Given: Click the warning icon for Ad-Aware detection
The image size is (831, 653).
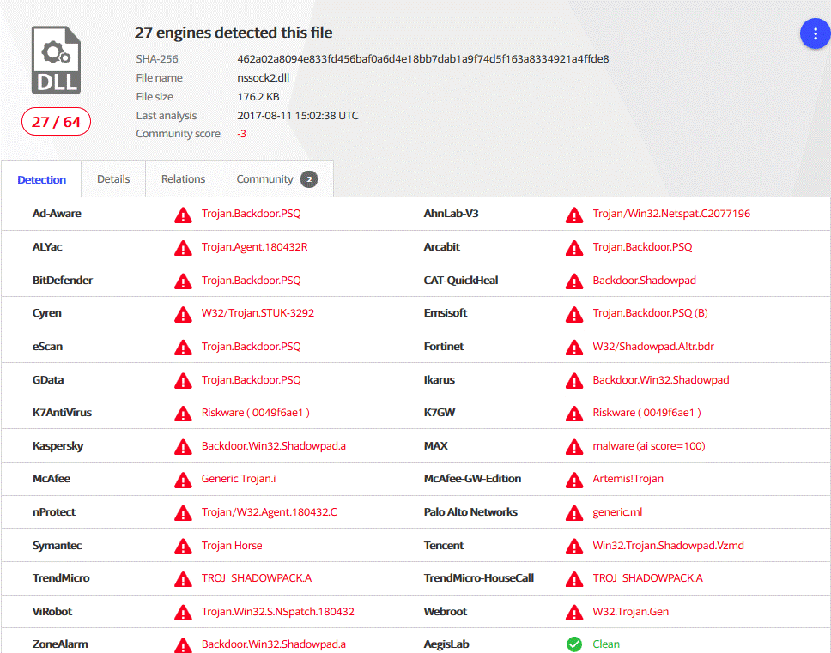Looking at the screenshot, I should point(183,214).
